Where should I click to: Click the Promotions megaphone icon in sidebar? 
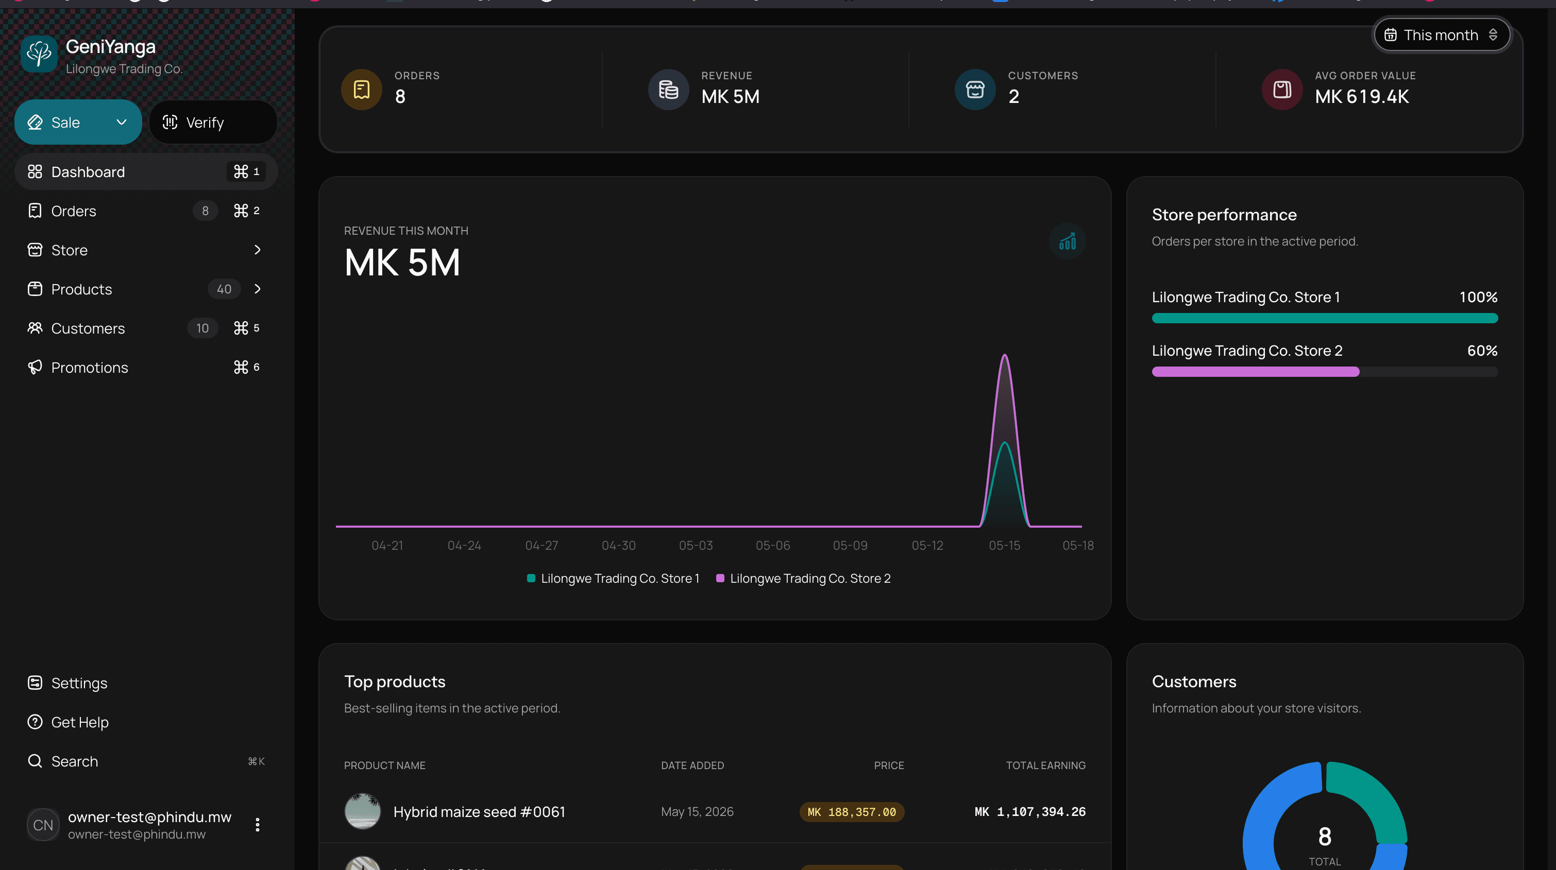pyautogui.click(x=35, y=368)
